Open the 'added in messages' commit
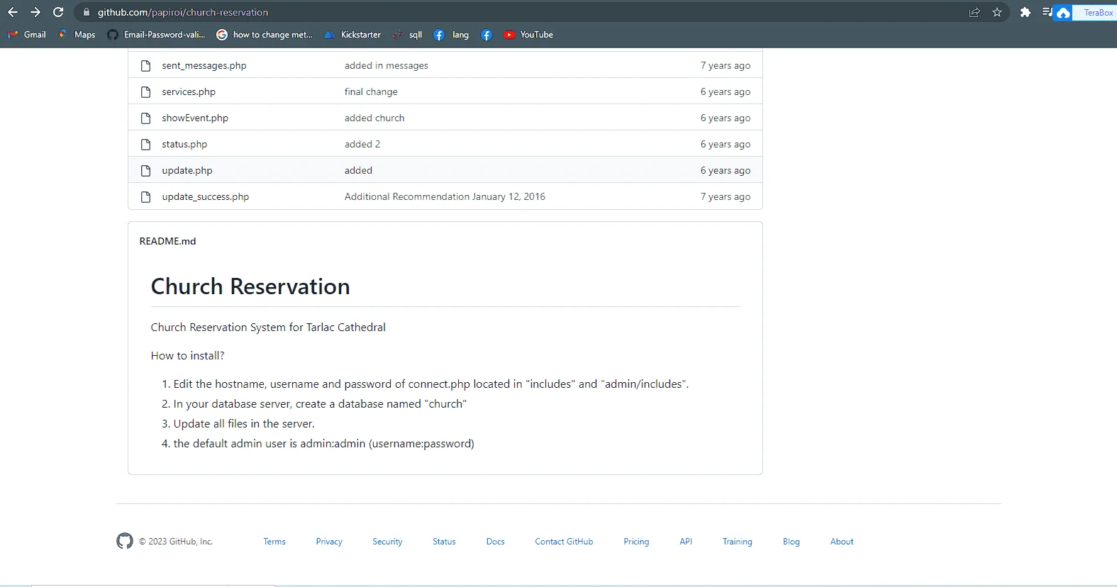The image size is (1117, 587). 387,65
